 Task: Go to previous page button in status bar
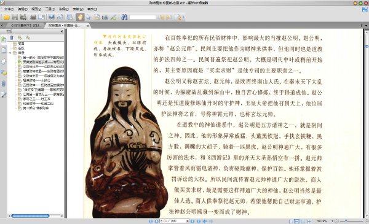(x=156, y=221)
